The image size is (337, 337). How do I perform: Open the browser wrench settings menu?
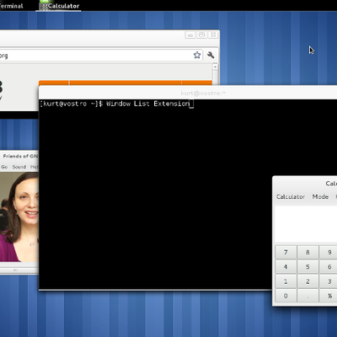pyautogui.click(x=211, y=55)
